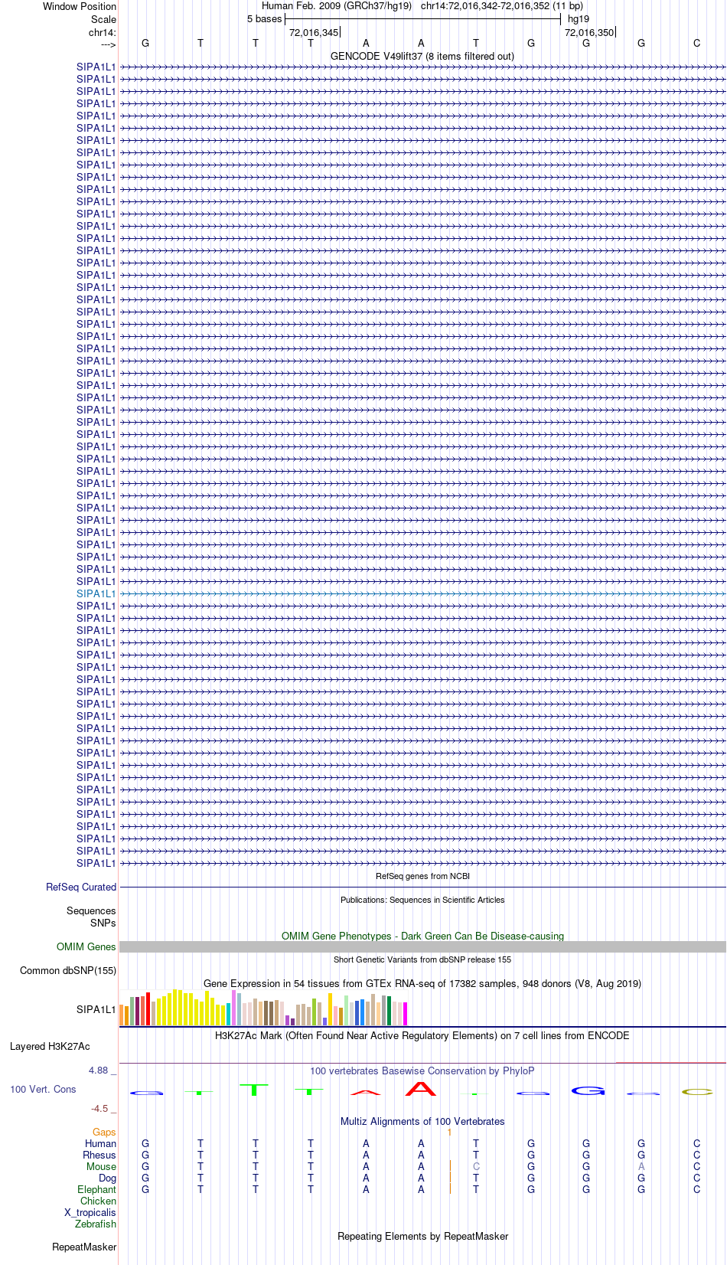Open the 'GENCODE V49lift37 (8 items filtered out)' track title
This screenshot has height=1265, width=727.
[422, 56]
